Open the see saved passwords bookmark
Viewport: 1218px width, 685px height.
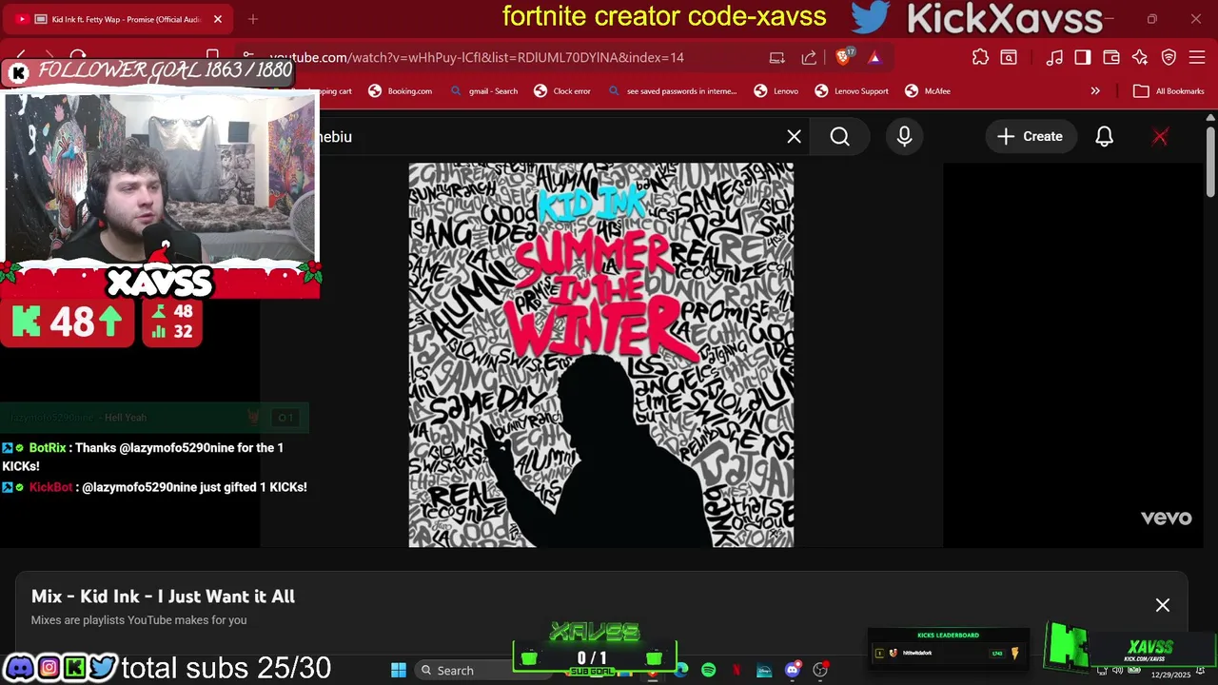click(x=672, y=91)
